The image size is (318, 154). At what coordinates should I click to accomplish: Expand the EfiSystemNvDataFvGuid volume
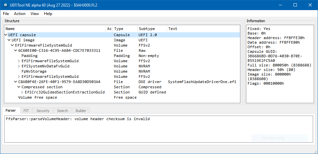coord(19,66)
